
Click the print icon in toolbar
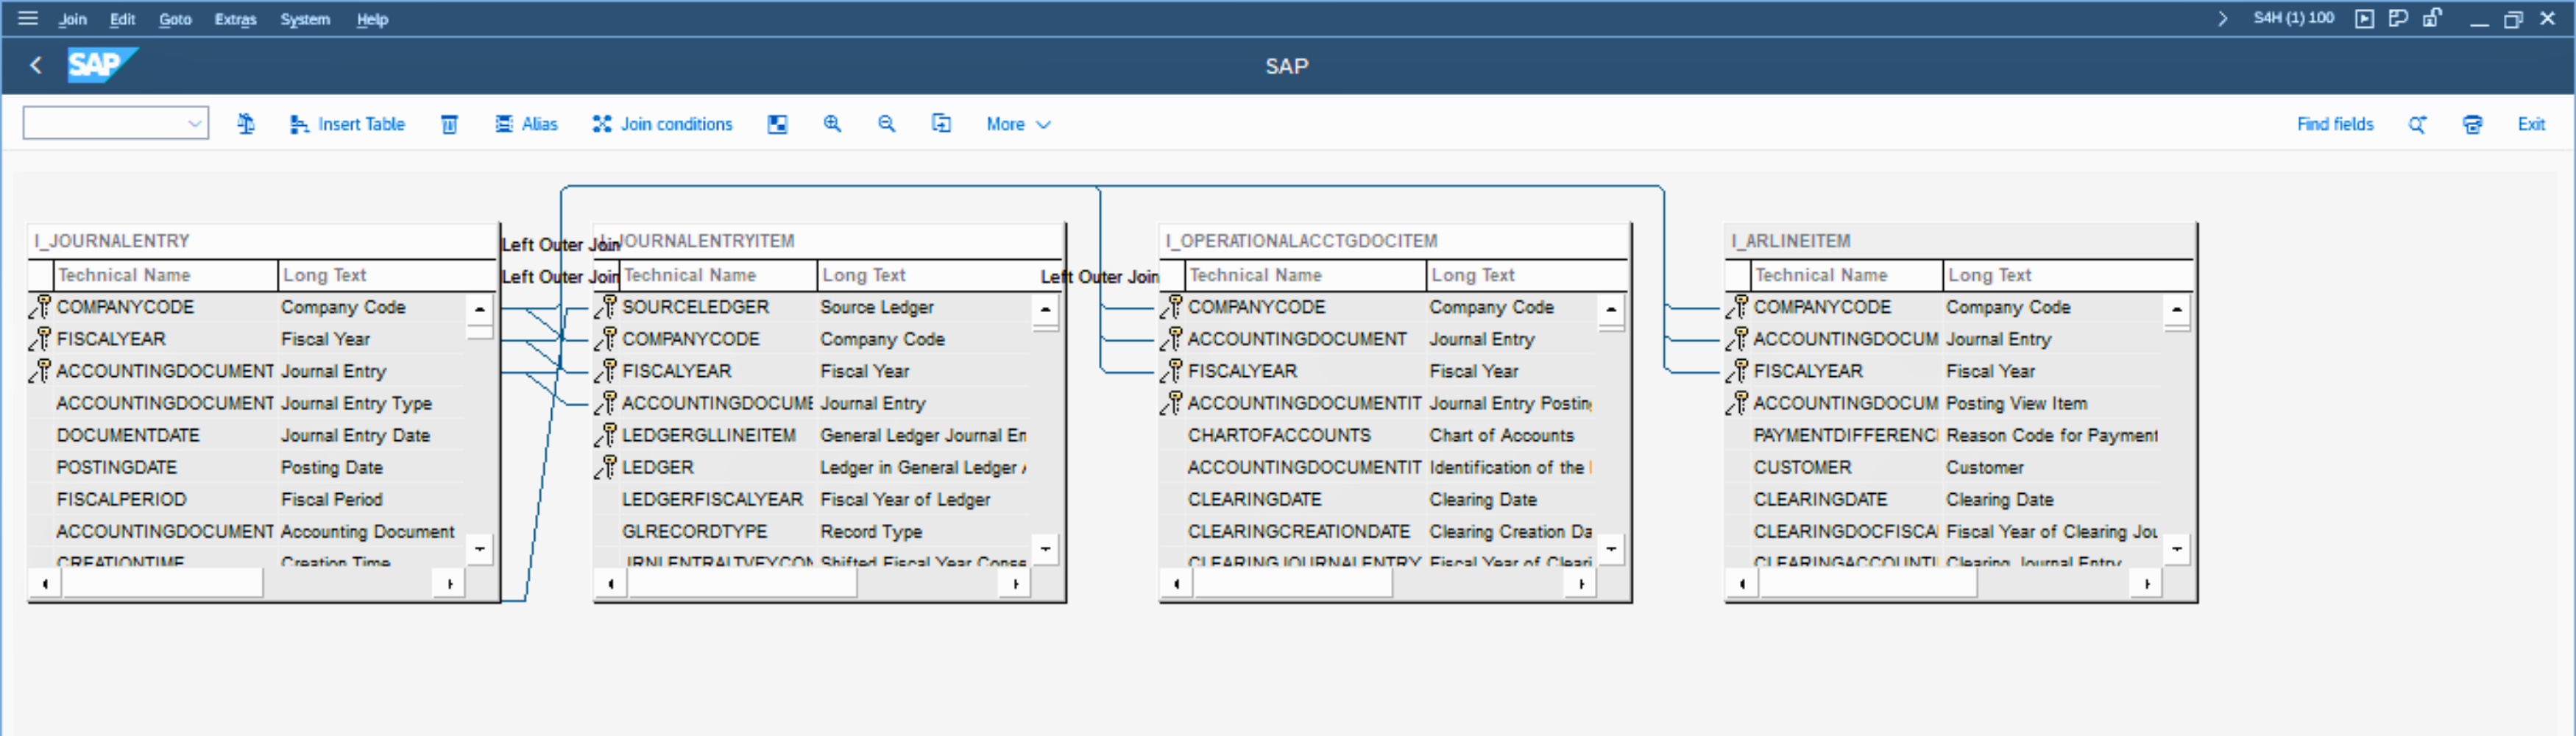tap(2472, 124)
